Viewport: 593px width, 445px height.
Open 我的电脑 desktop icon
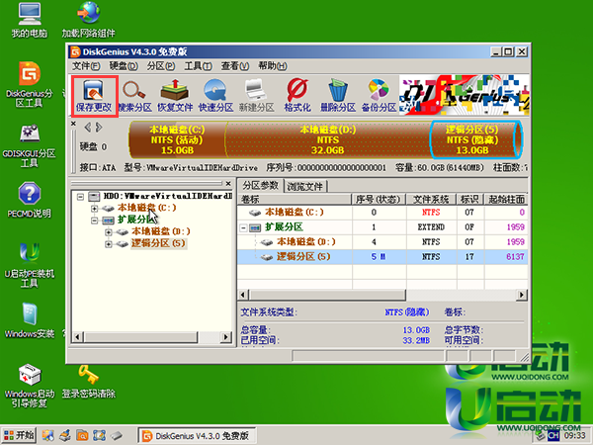point(30,20)
